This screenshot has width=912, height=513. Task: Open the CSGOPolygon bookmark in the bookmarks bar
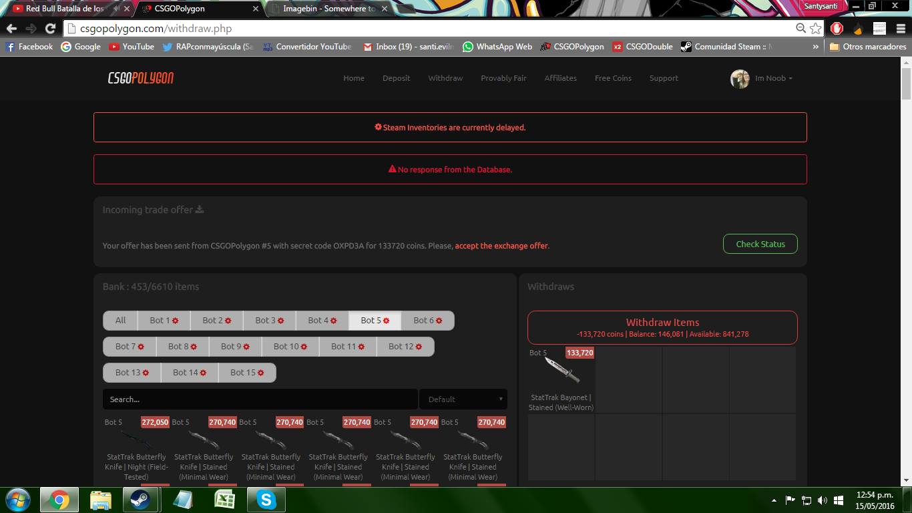coord(572,47)
